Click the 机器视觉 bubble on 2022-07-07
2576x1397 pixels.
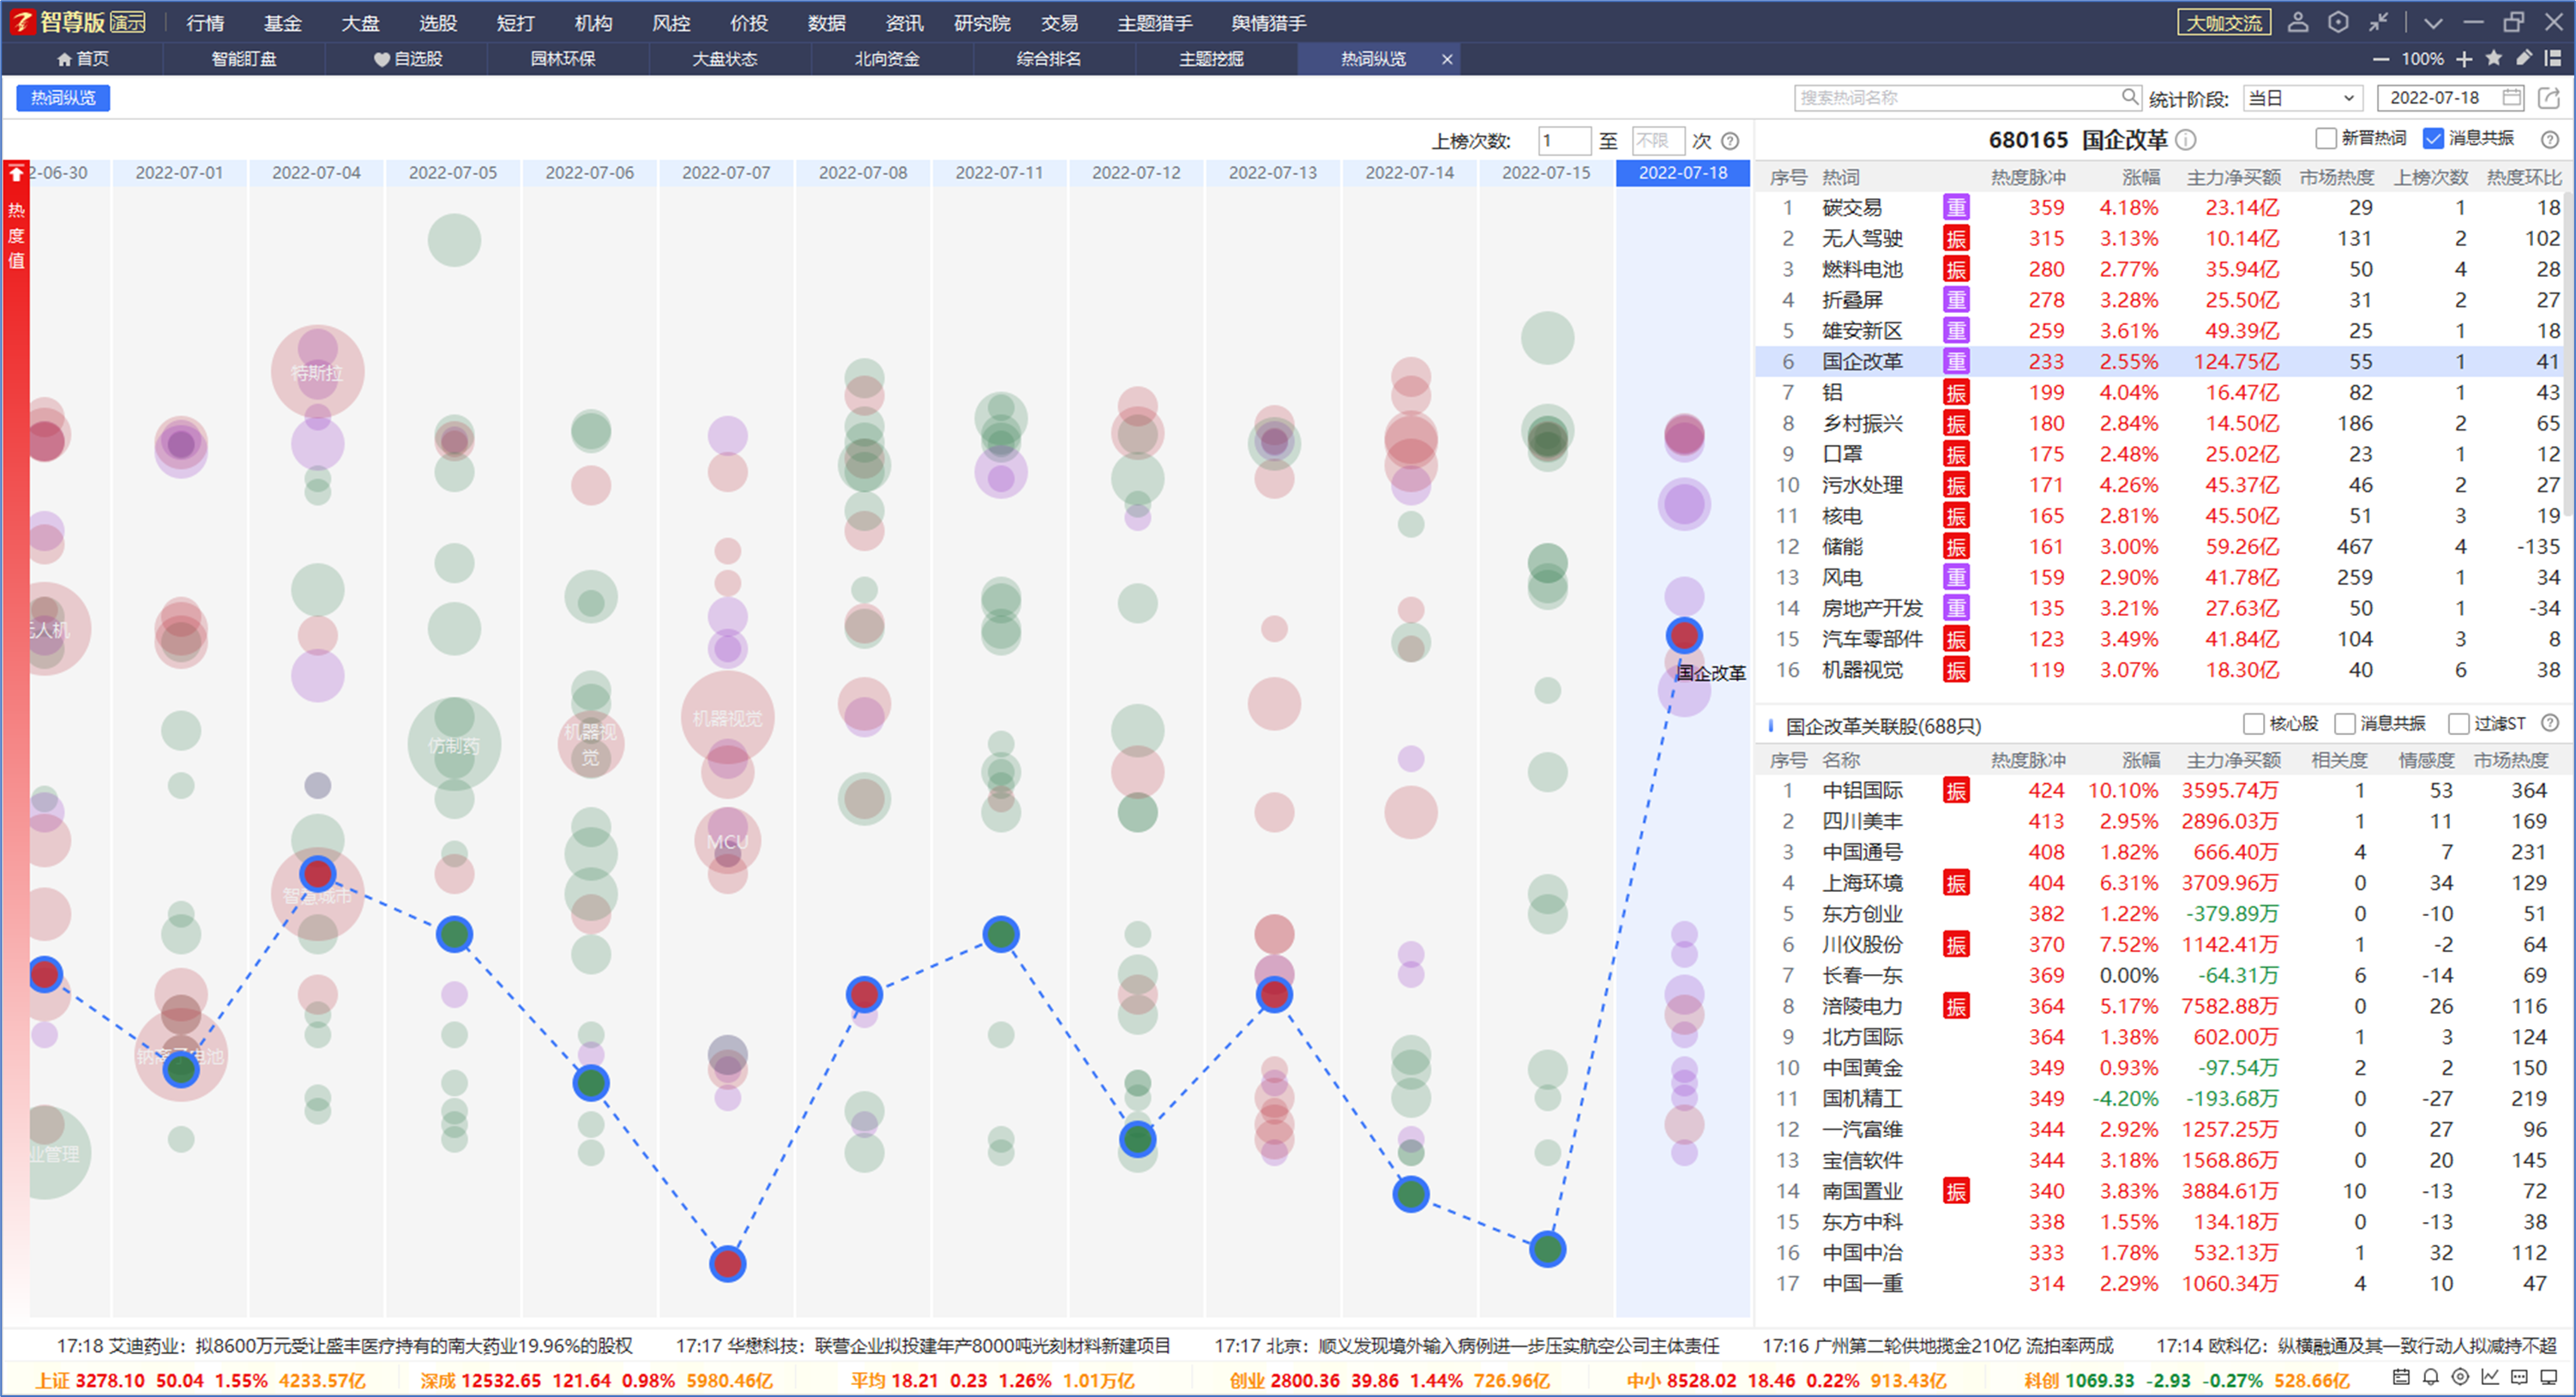point(727,718)
